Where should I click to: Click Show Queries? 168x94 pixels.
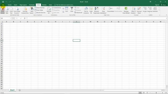click(39, 8)
